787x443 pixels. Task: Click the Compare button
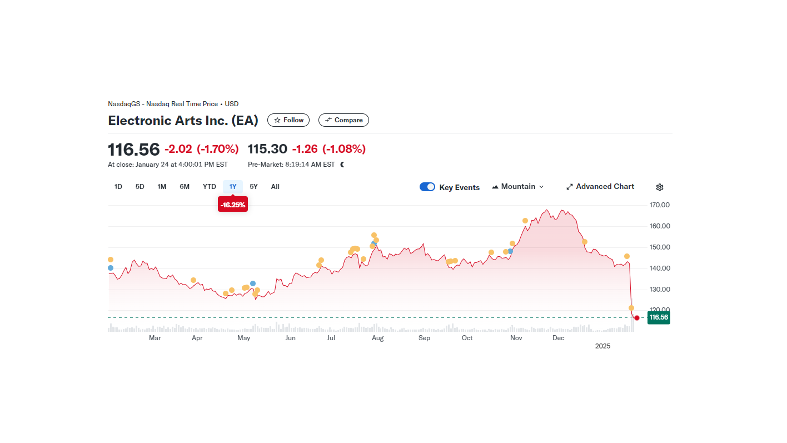point(343,120)
